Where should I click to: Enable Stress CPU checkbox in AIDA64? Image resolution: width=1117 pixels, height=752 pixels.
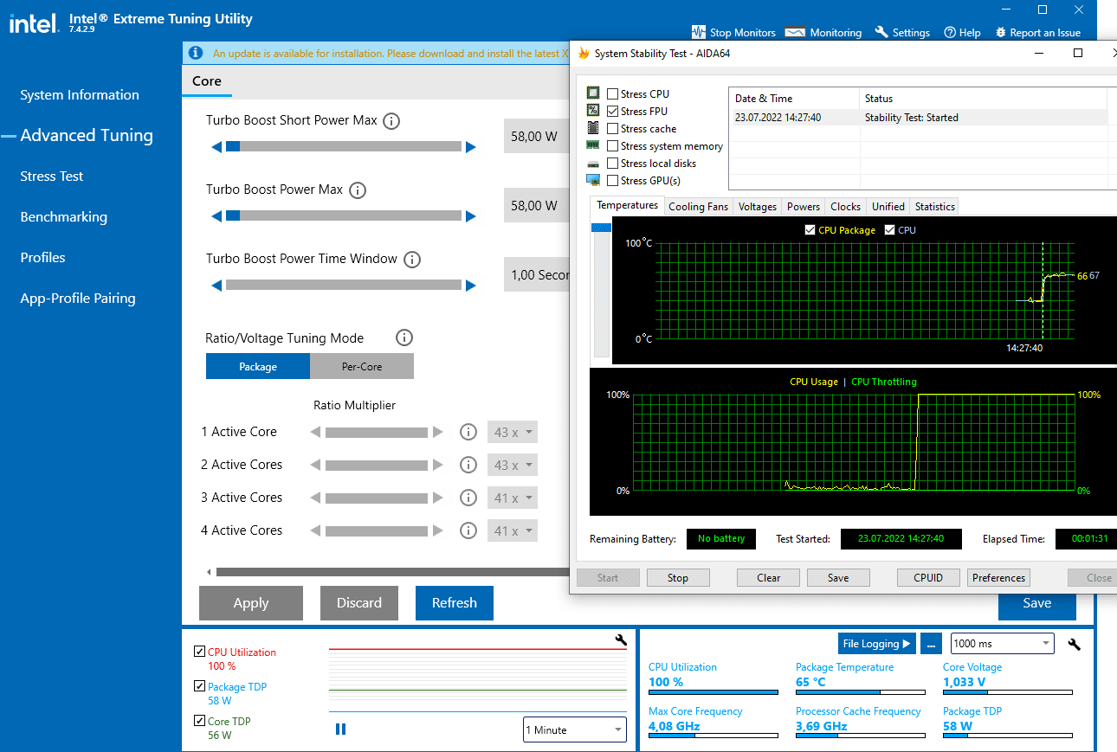tap(613, 94)
